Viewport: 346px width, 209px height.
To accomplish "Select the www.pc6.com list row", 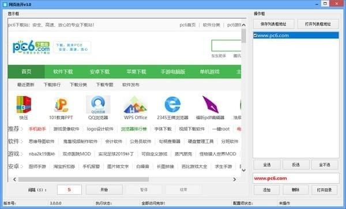I will (x=296, y=35).
